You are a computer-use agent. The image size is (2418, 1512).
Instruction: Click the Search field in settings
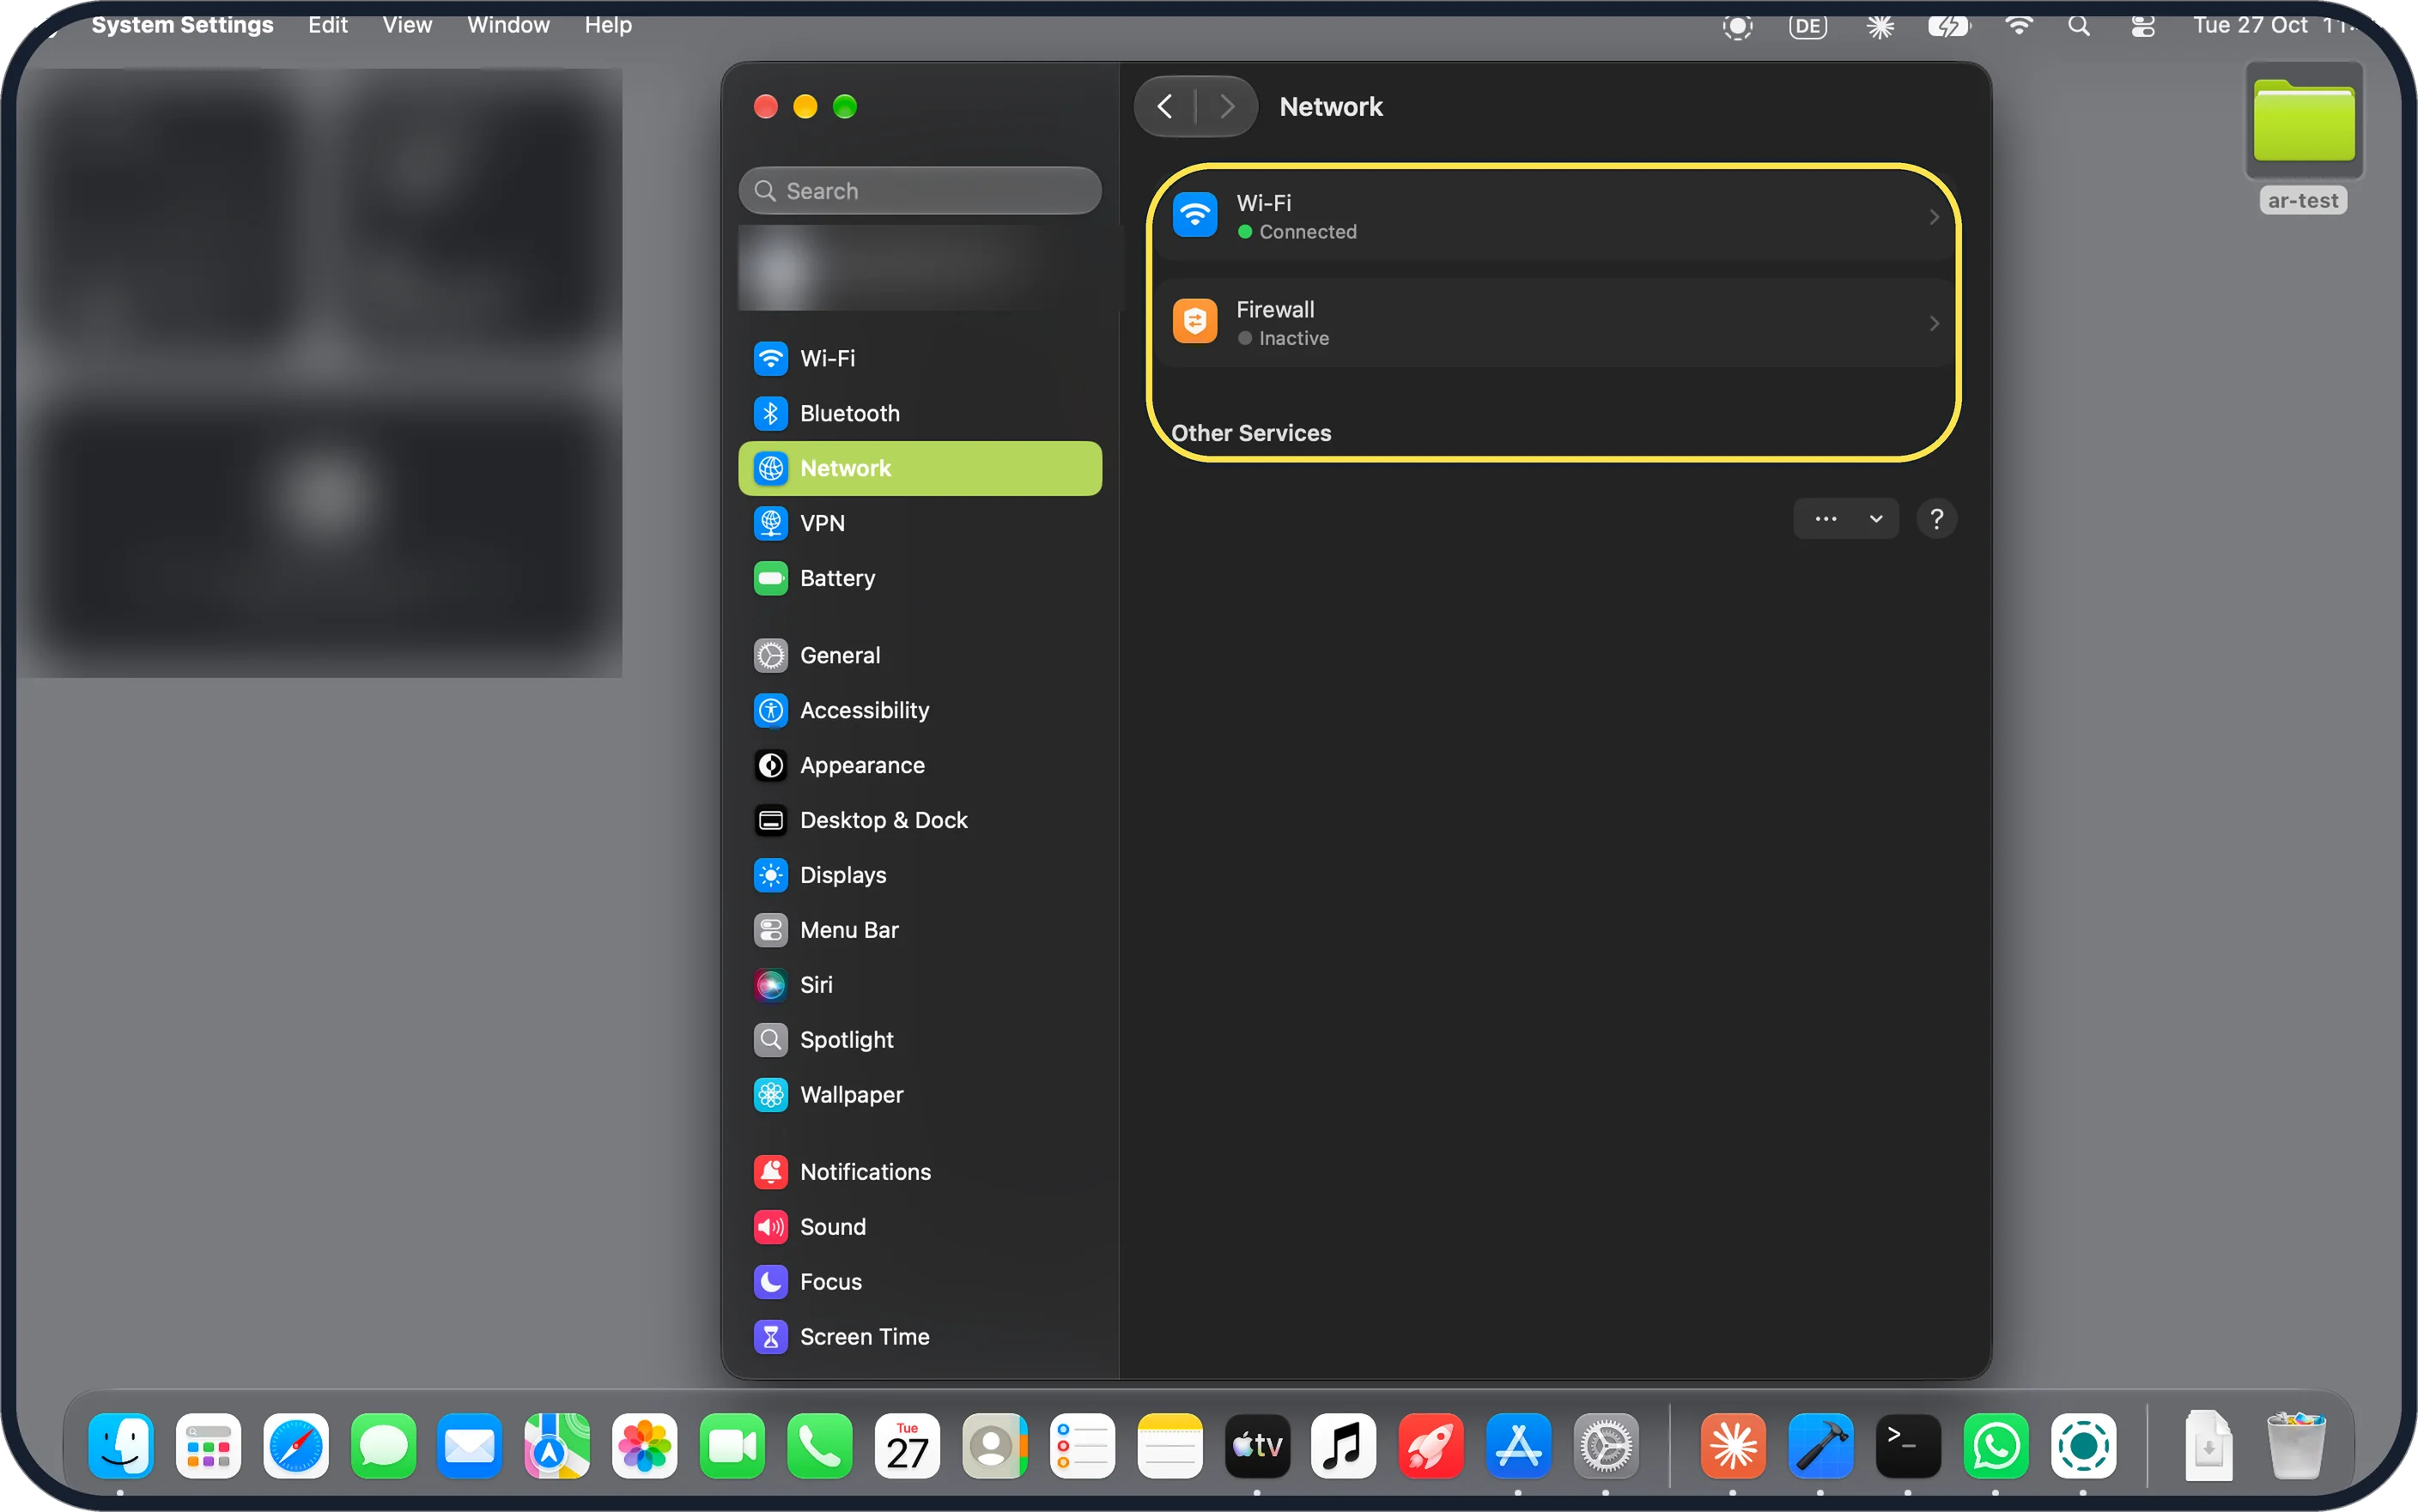coord(920,190)
